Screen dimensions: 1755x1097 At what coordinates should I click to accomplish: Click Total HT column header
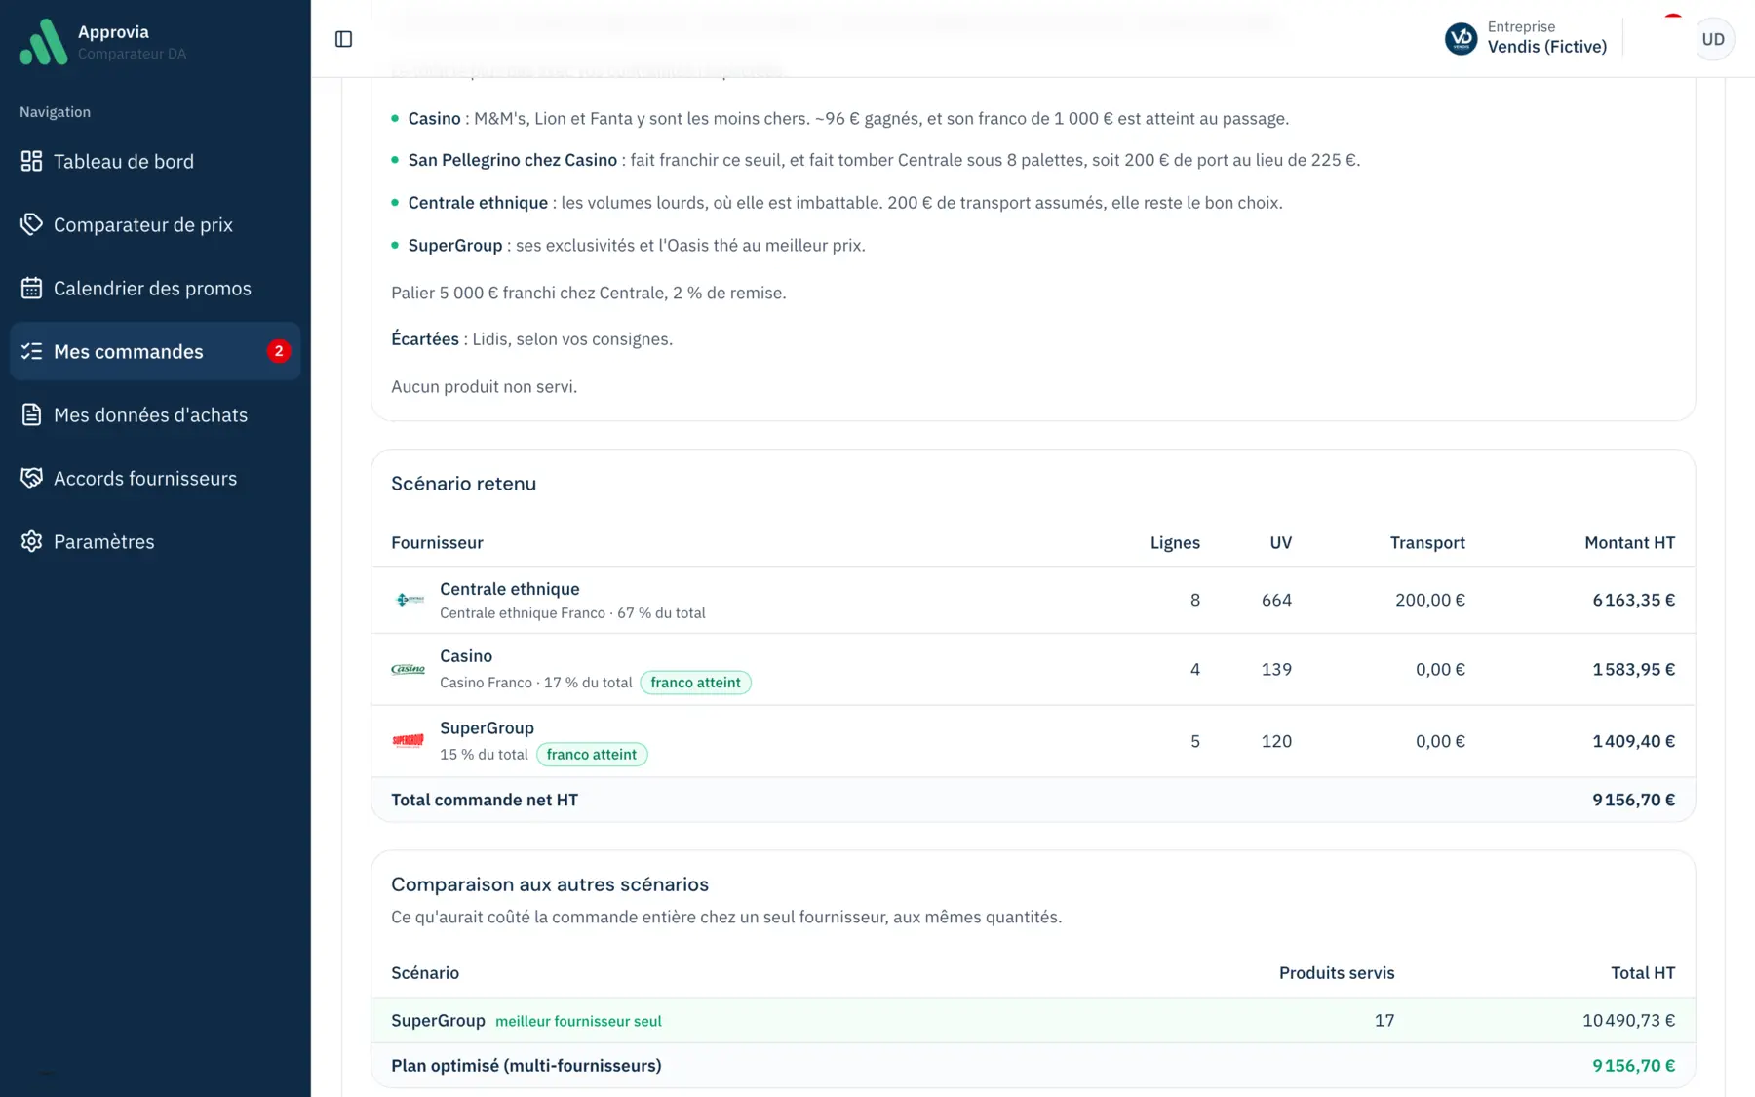coord(1643,973)
